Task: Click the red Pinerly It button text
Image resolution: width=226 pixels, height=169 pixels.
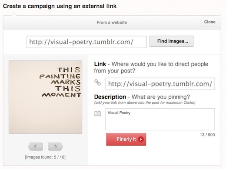Action: (x=126, y=139)
